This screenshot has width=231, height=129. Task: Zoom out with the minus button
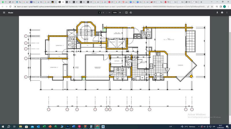(x=109, y=13)
